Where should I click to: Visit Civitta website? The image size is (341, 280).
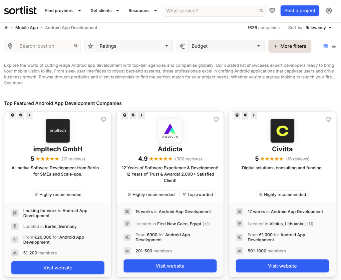tap(282, 266)
